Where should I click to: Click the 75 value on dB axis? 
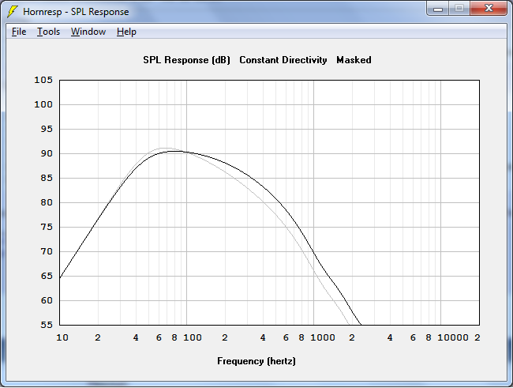tap(47, 227)
